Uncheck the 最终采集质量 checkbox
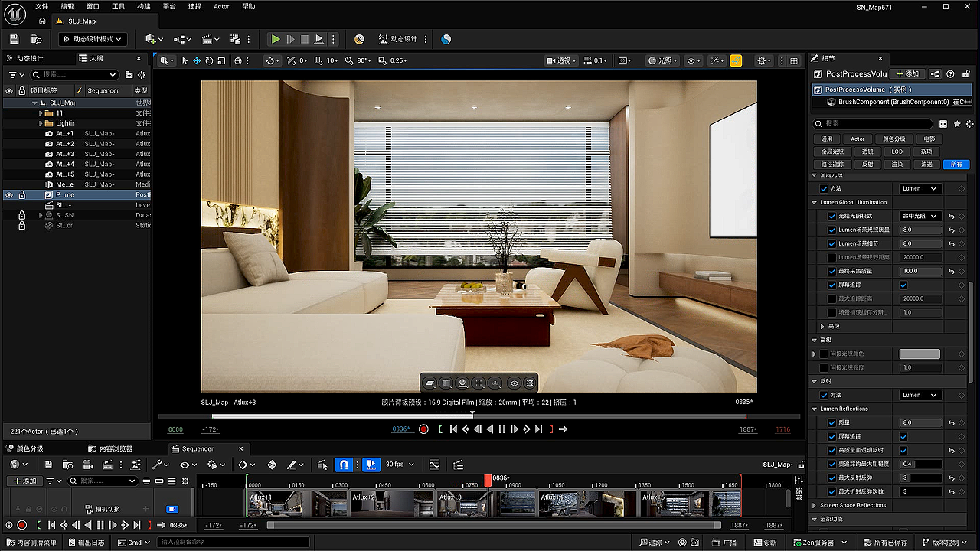The image size is (980, 551). pos(832,271)
